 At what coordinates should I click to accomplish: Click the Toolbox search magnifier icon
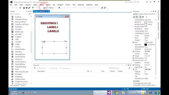point(30,14)
